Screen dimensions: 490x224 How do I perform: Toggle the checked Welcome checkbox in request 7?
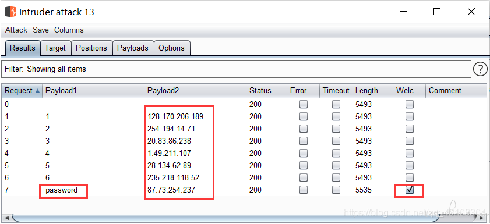(410, 190)
